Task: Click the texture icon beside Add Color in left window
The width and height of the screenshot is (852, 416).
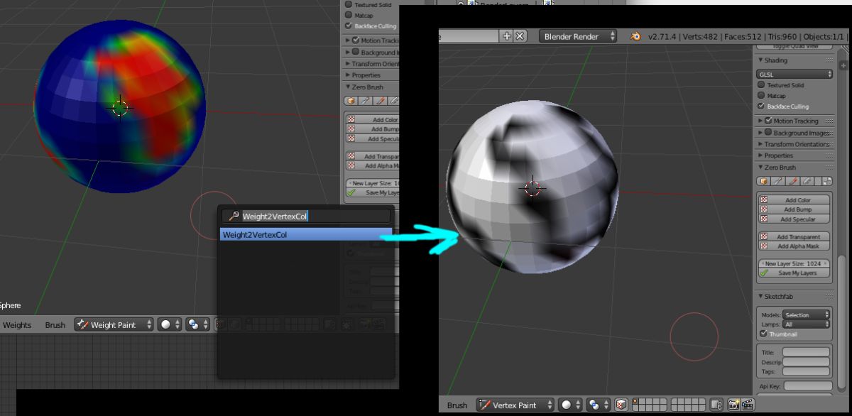Action: (x=351, y=120)
